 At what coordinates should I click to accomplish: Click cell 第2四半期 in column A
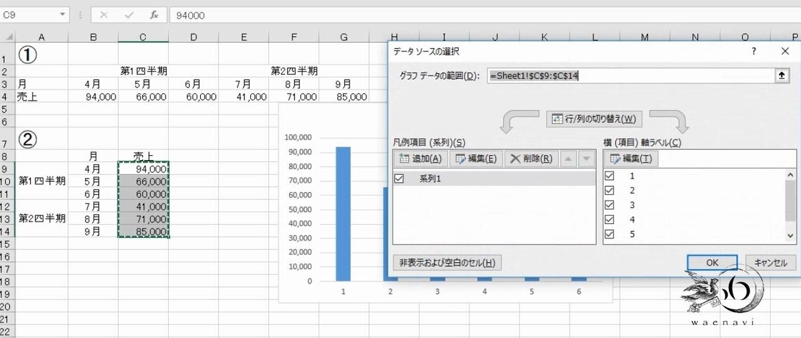pos(41,219)
